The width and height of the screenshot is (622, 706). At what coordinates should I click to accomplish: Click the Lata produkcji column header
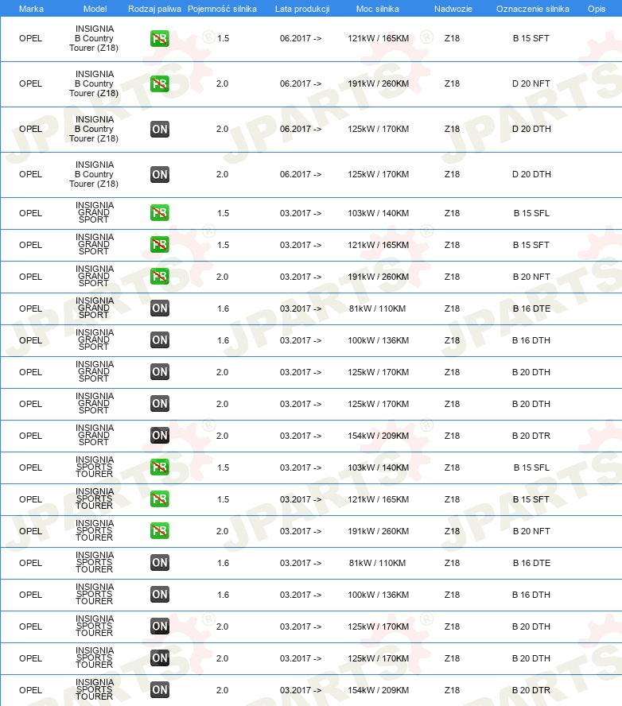click(x=302, y=9)
